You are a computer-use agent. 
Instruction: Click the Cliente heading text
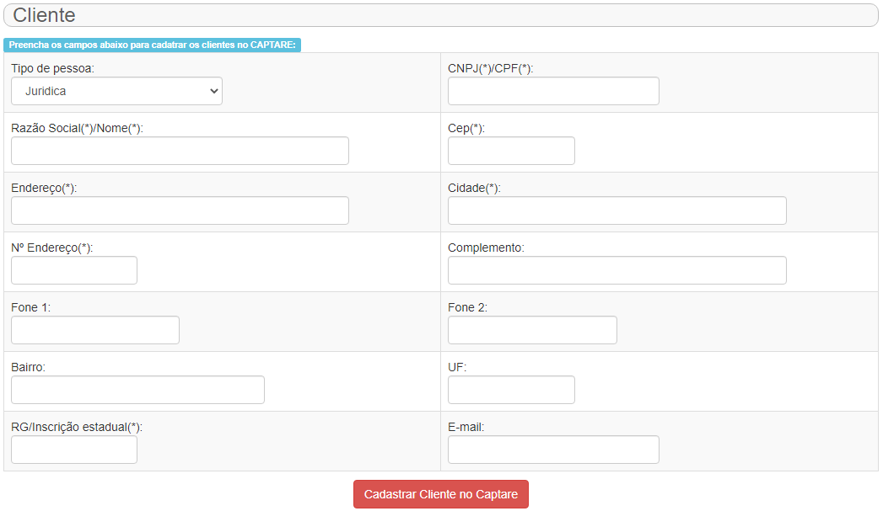pos(44,15)
